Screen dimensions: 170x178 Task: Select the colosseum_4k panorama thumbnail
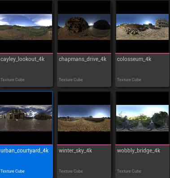point(142,27)
